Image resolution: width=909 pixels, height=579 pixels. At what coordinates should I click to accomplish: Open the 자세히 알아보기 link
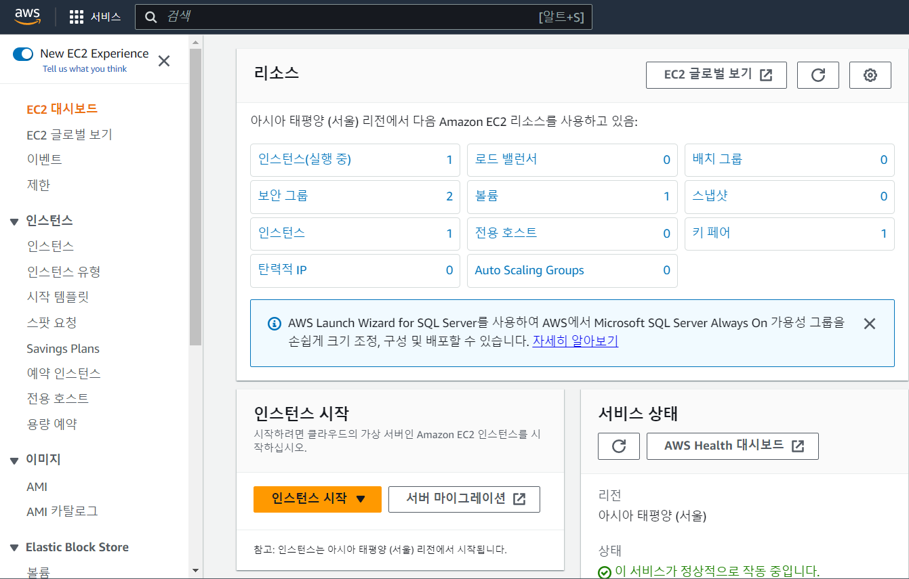pos(575,341)
